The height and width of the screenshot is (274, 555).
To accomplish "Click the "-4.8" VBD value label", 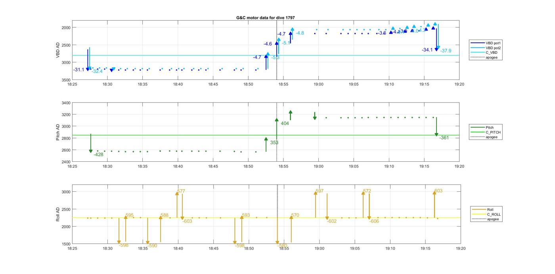I will coord(300,33).
